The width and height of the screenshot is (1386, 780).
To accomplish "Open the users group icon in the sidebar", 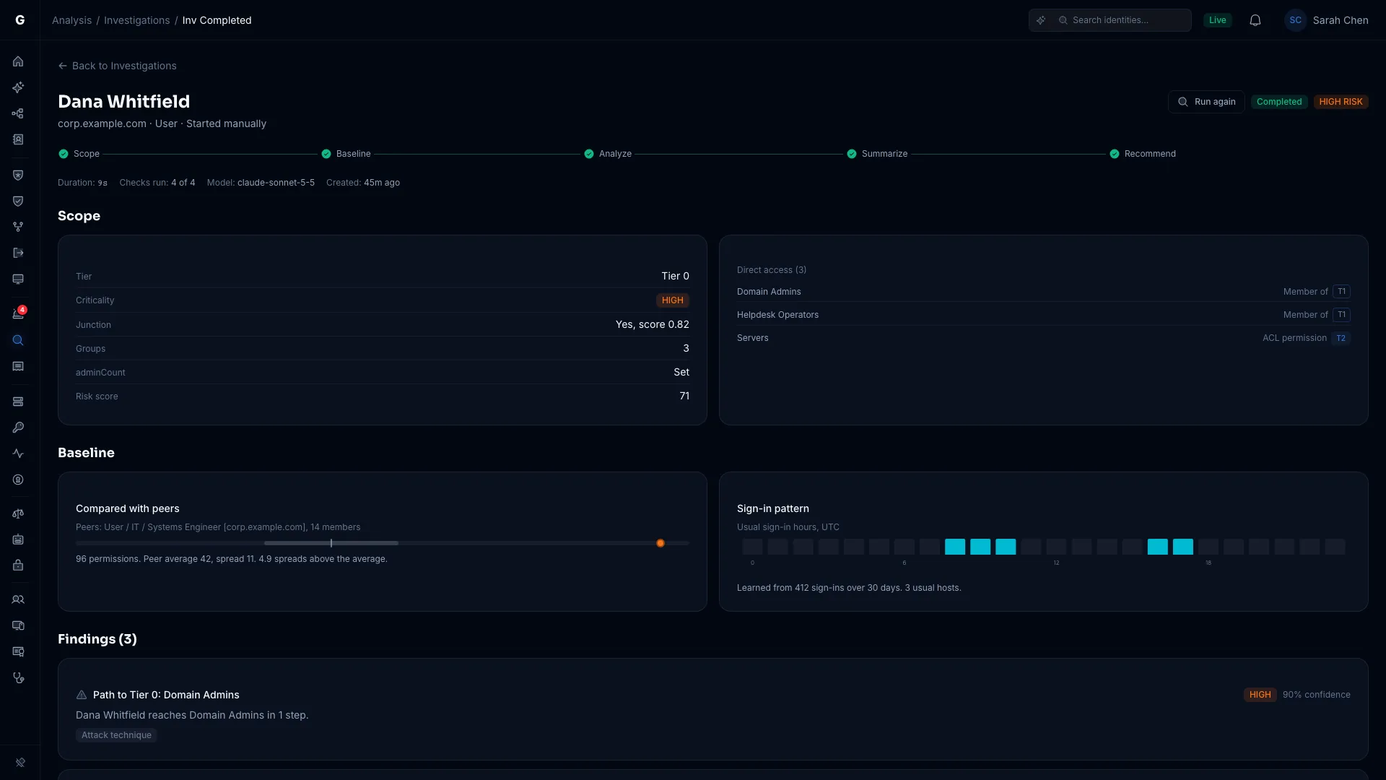I will 18,599.
